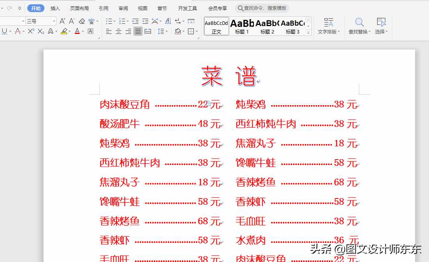Click the 水煮肉 menu line
The height and width of the screenshot is (262, 429).
coord(297,240)
